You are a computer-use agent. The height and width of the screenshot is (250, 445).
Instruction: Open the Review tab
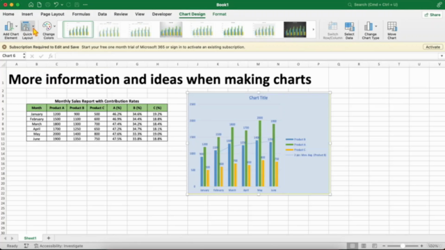pyautogui.click(x=121, y=14)
